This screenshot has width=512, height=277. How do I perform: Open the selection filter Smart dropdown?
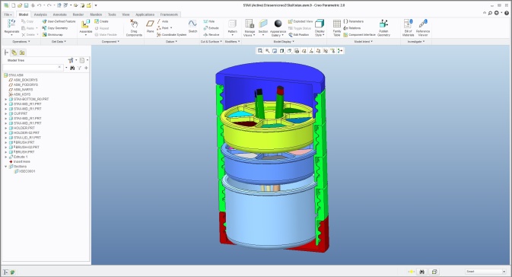485,272
